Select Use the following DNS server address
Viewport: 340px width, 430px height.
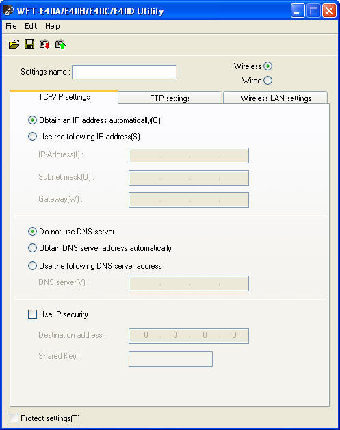pos(32,266)
